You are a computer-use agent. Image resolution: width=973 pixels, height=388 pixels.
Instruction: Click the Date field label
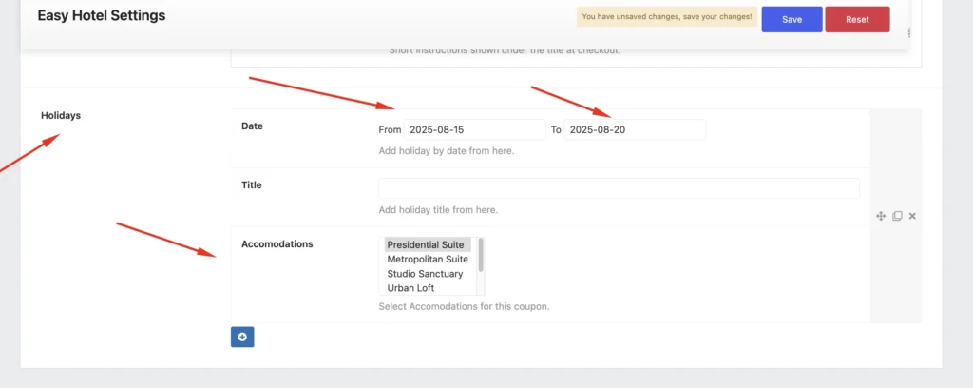pos(252,126)
